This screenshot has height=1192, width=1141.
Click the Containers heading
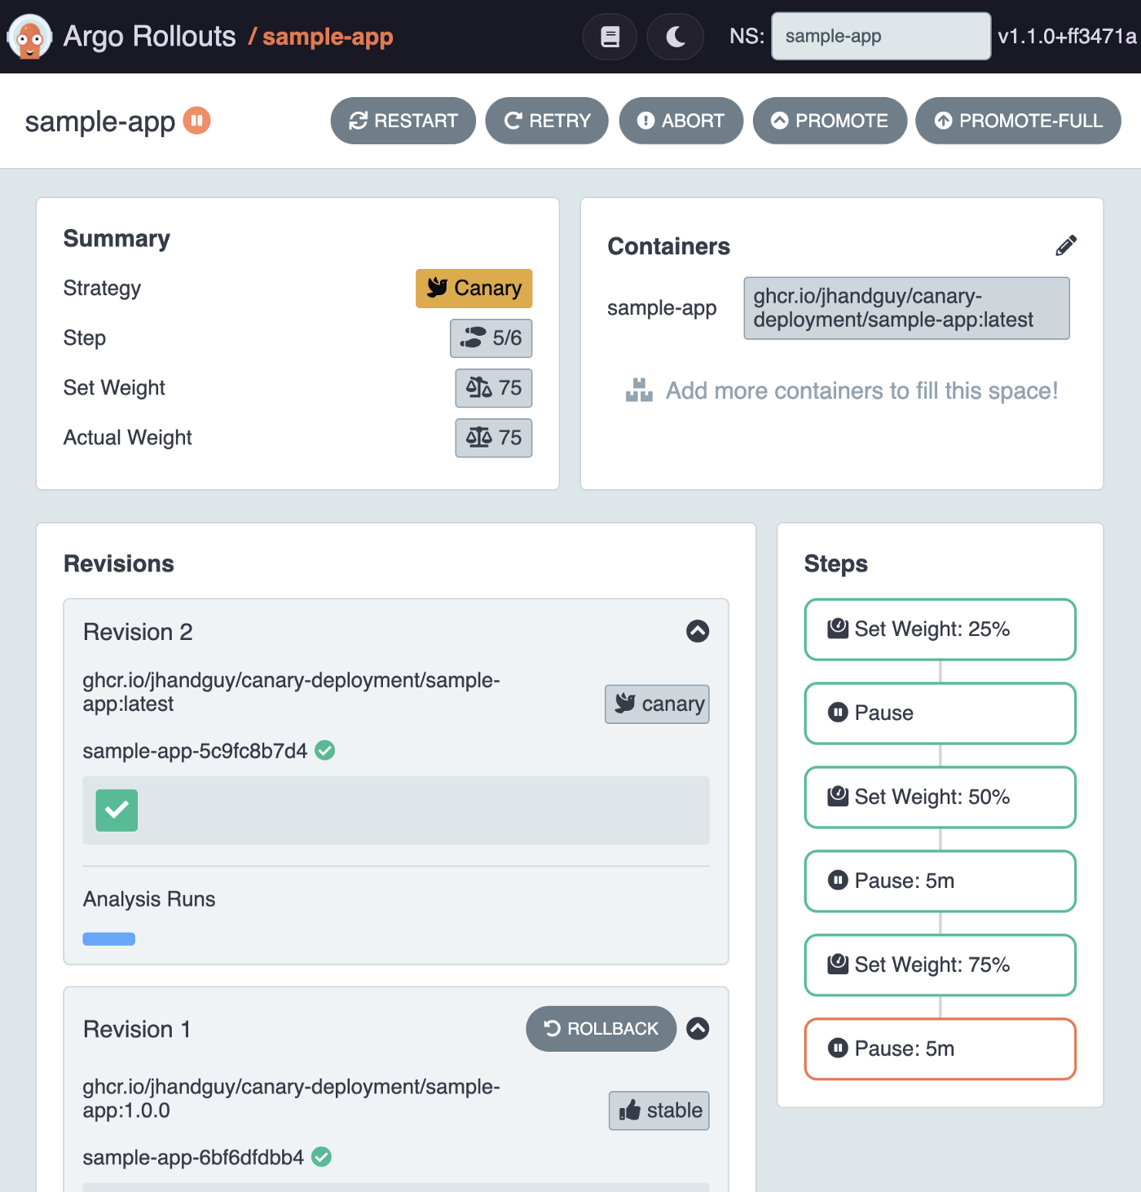[x=668, y=246]
